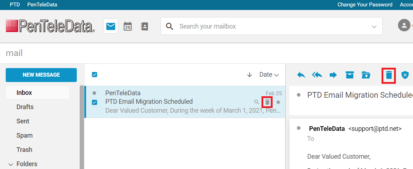Screen dimensions: 413x169
Task: Toggle the select all messages checkbox
Action: (95, 75)
